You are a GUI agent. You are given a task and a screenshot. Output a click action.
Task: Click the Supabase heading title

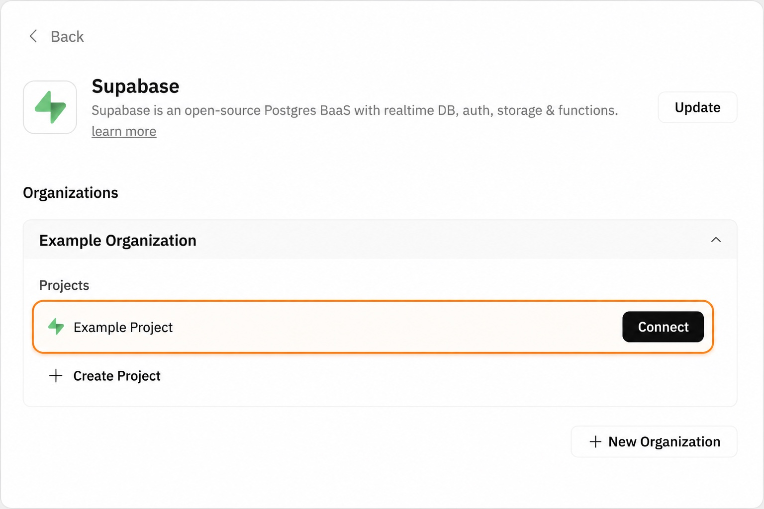coord(135,86)
